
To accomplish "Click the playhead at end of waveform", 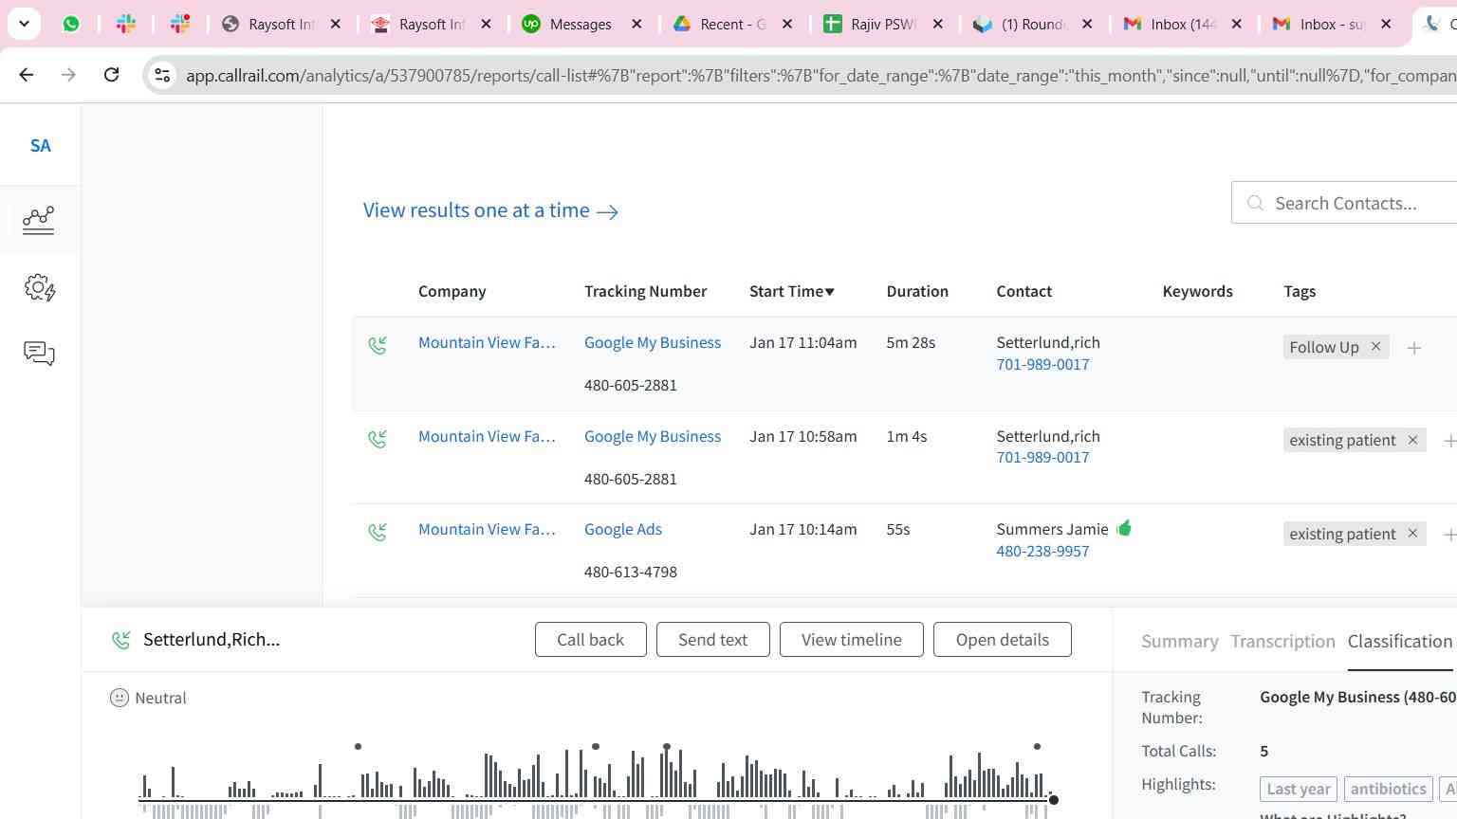I will click(x=1053, y=800).
